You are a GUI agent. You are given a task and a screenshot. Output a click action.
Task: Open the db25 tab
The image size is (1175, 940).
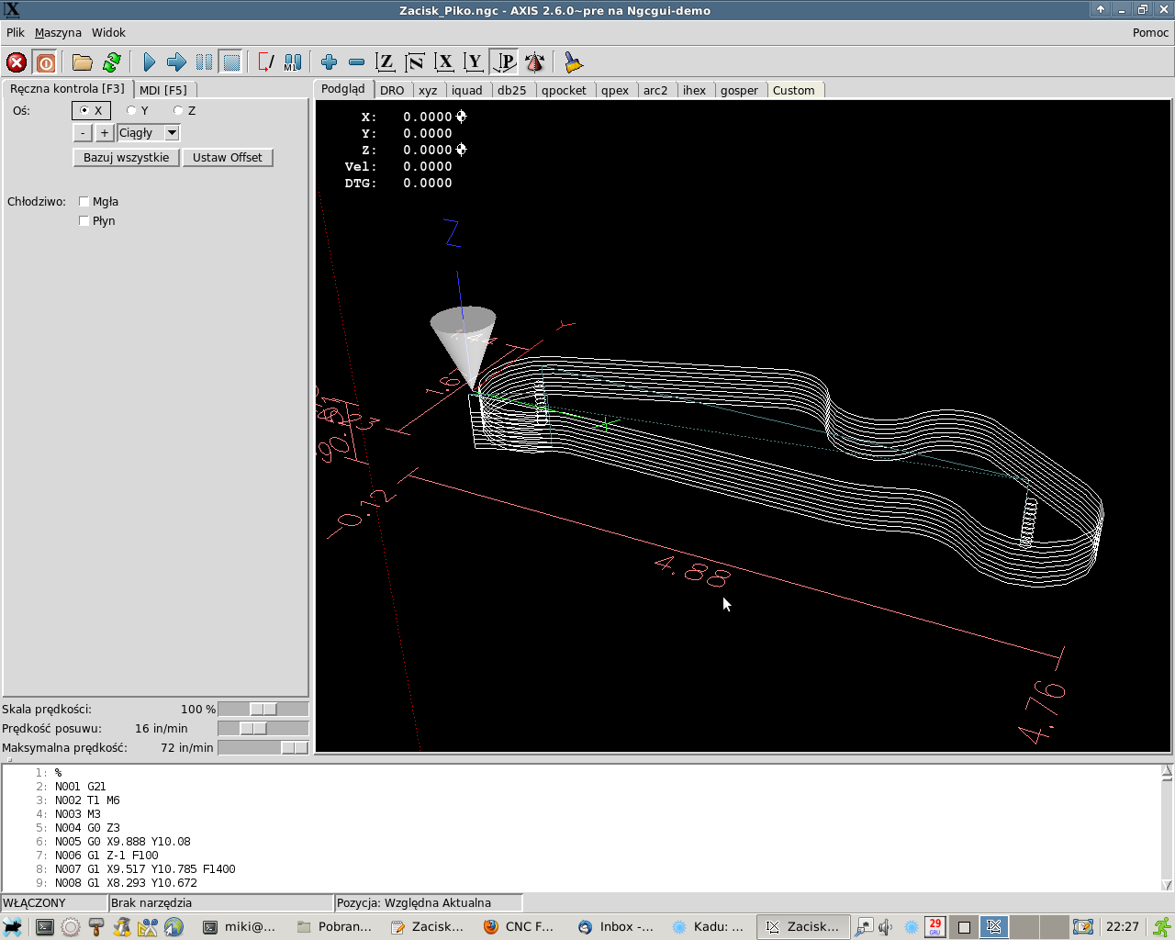(x=512, y=91)
